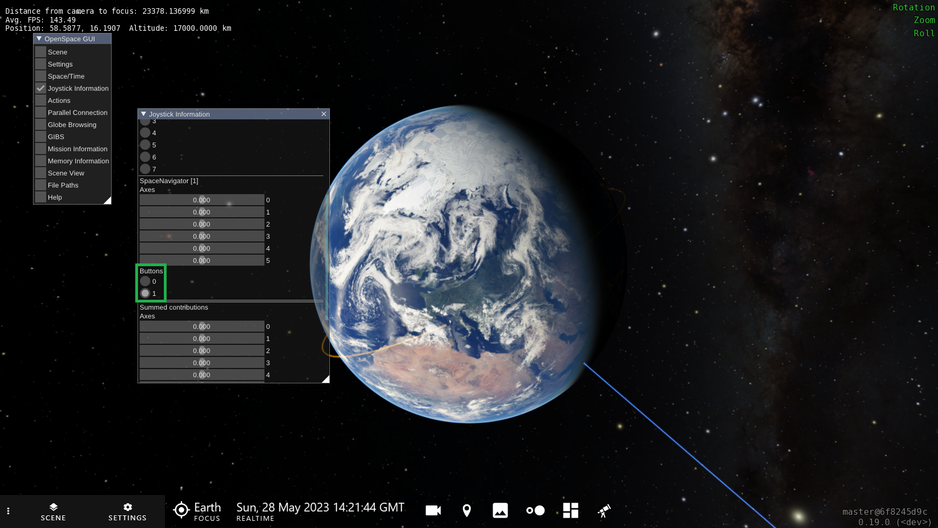Select SpaceNavigator button 1 radio
938x528 pixels.
pyautogui.click(x=145, y=293)
